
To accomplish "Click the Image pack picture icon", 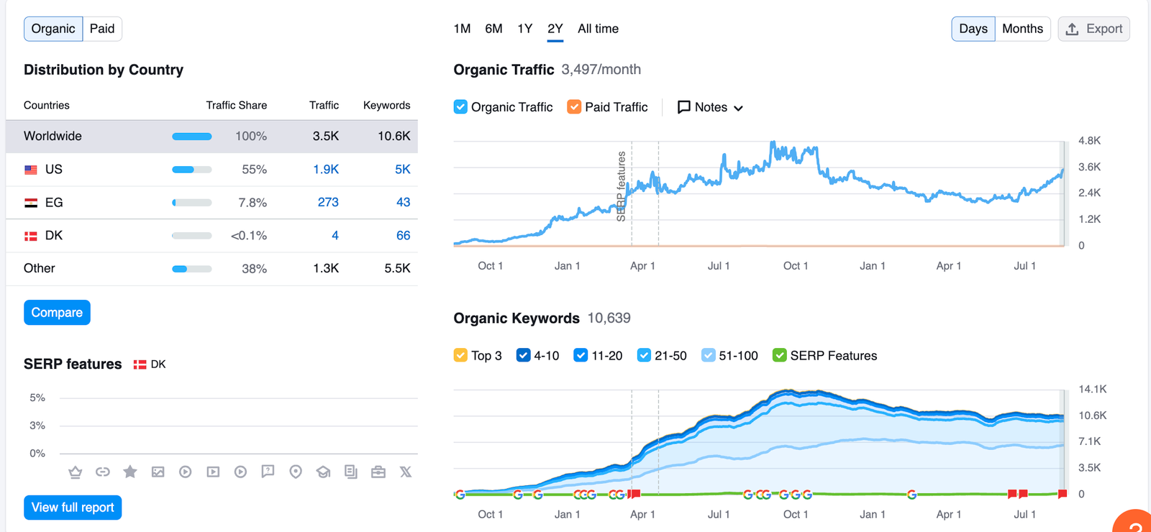I will coord(158,472).
